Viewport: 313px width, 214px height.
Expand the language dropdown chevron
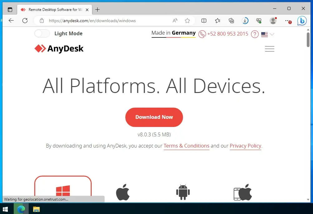coord(272,34)
